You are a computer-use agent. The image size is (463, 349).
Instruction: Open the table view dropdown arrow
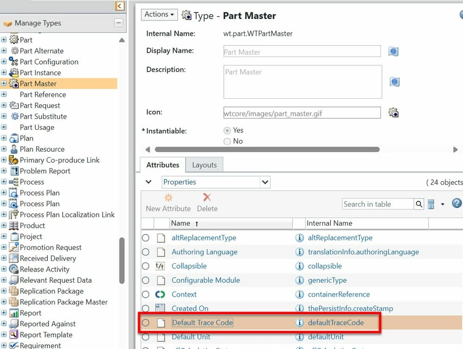tap(442, 204)
